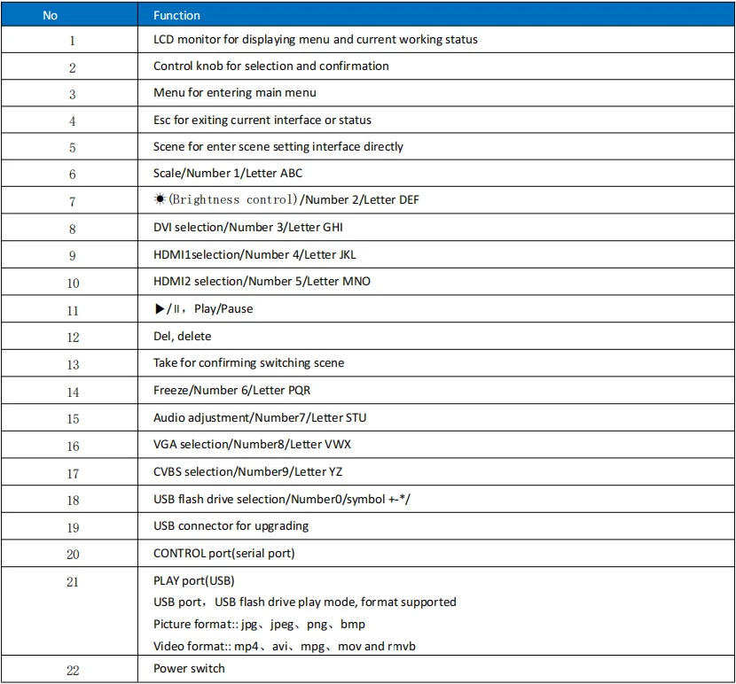Select the Freeze/Number 6 entry

[231, 391]
